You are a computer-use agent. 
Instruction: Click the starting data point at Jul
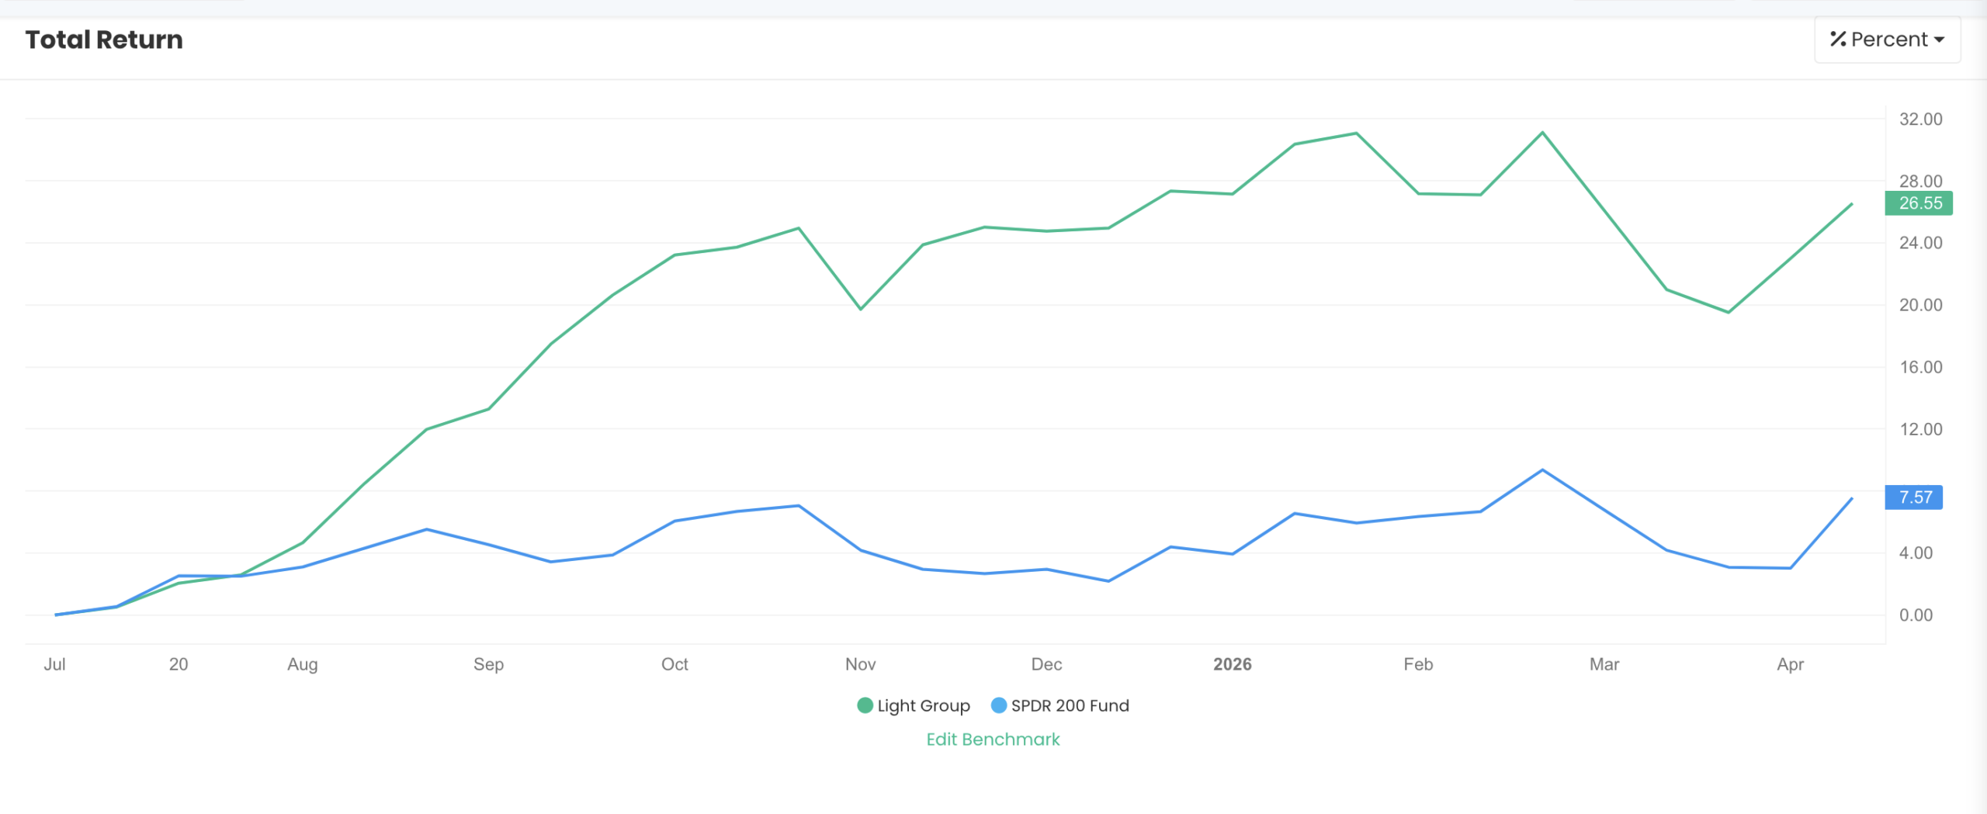(54, 614)
